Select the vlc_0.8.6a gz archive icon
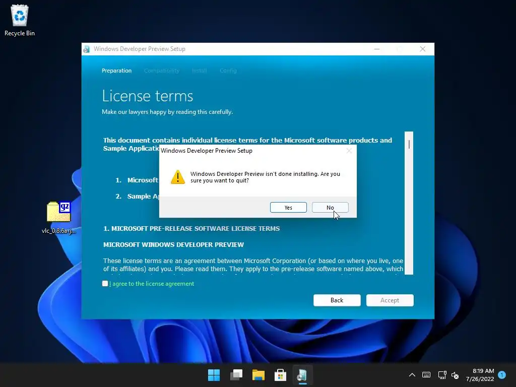Screen dimensions: 516x387 pos(58,217)
